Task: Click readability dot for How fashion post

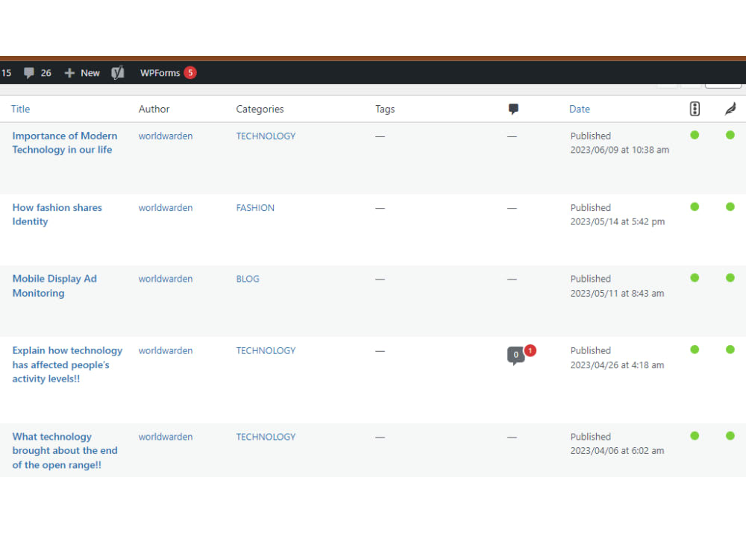Action: 730,206
